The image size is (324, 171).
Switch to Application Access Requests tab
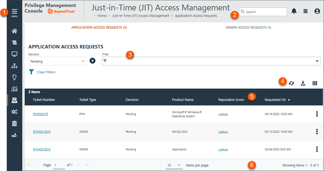[x=99, y=28]
